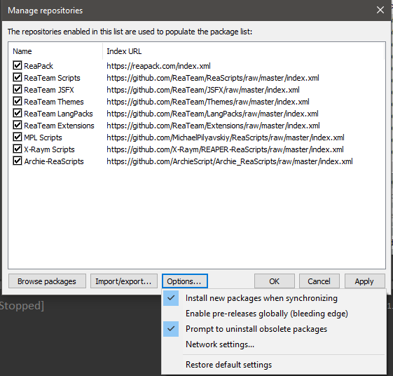Select the ReaTeam Extensions row name
Screen dimensions: 393x376
pos(59,126)
